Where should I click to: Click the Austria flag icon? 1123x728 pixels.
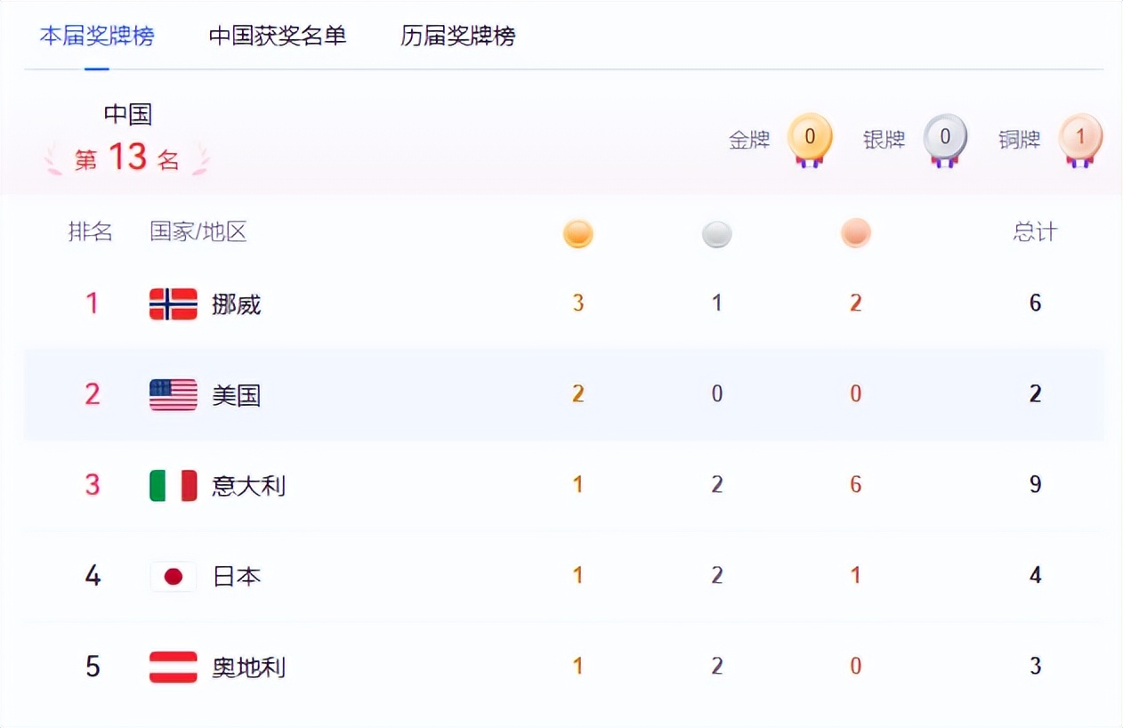(173, 667)
